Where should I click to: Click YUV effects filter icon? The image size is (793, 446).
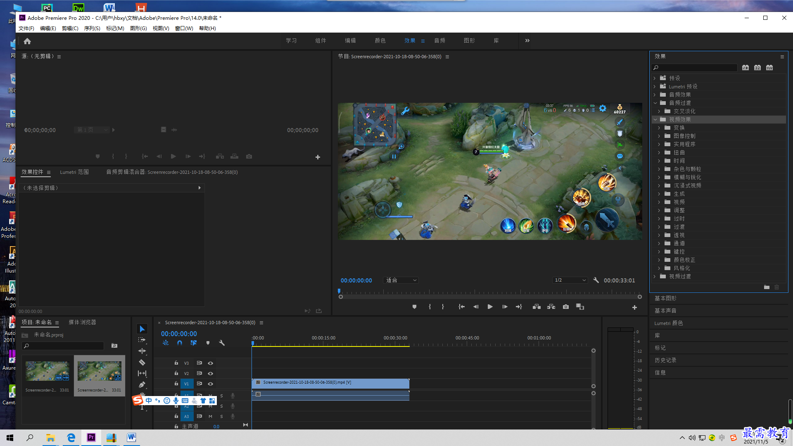click(x=769, y=68)
